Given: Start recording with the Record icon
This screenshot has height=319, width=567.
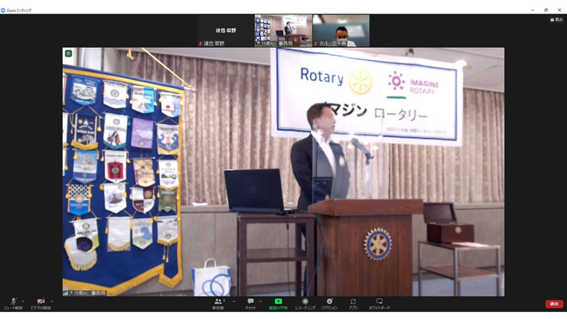Looking at the screenshot, I should pyautogui.click(x=305, y=304).
